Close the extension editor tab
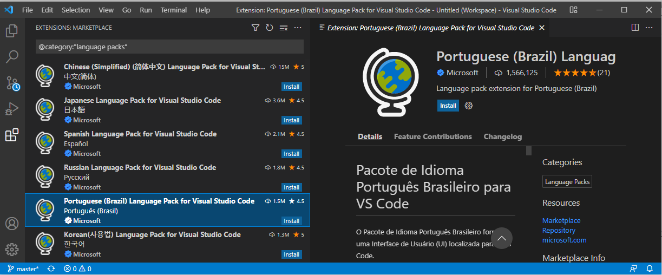Image resolution: width=662 pixels, height=275 pixels. [542, 28]
